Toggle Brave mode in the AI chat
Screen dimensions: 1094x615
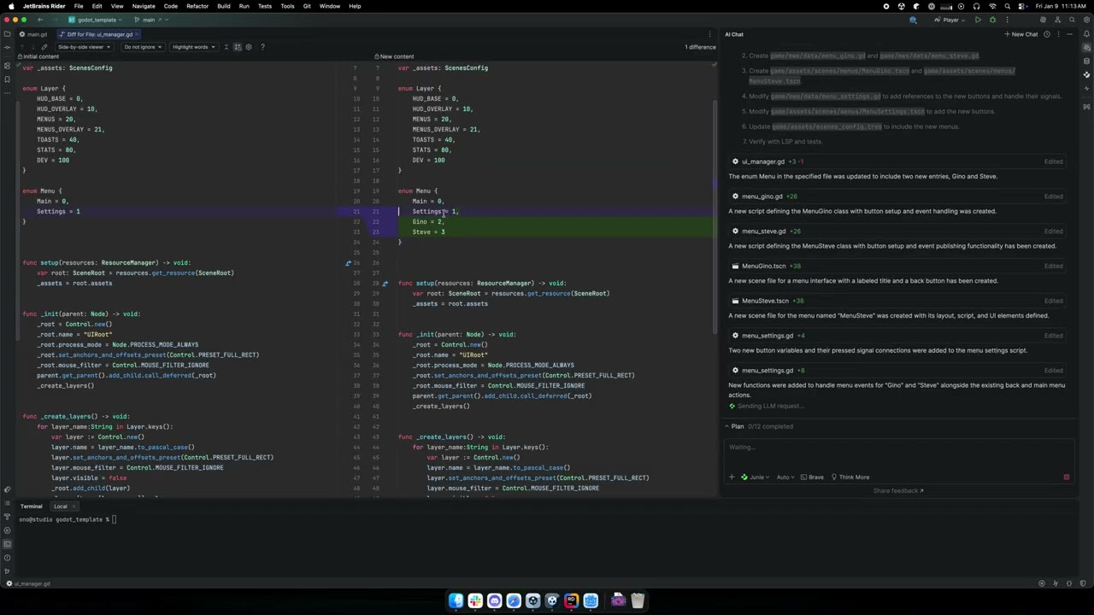812,477
